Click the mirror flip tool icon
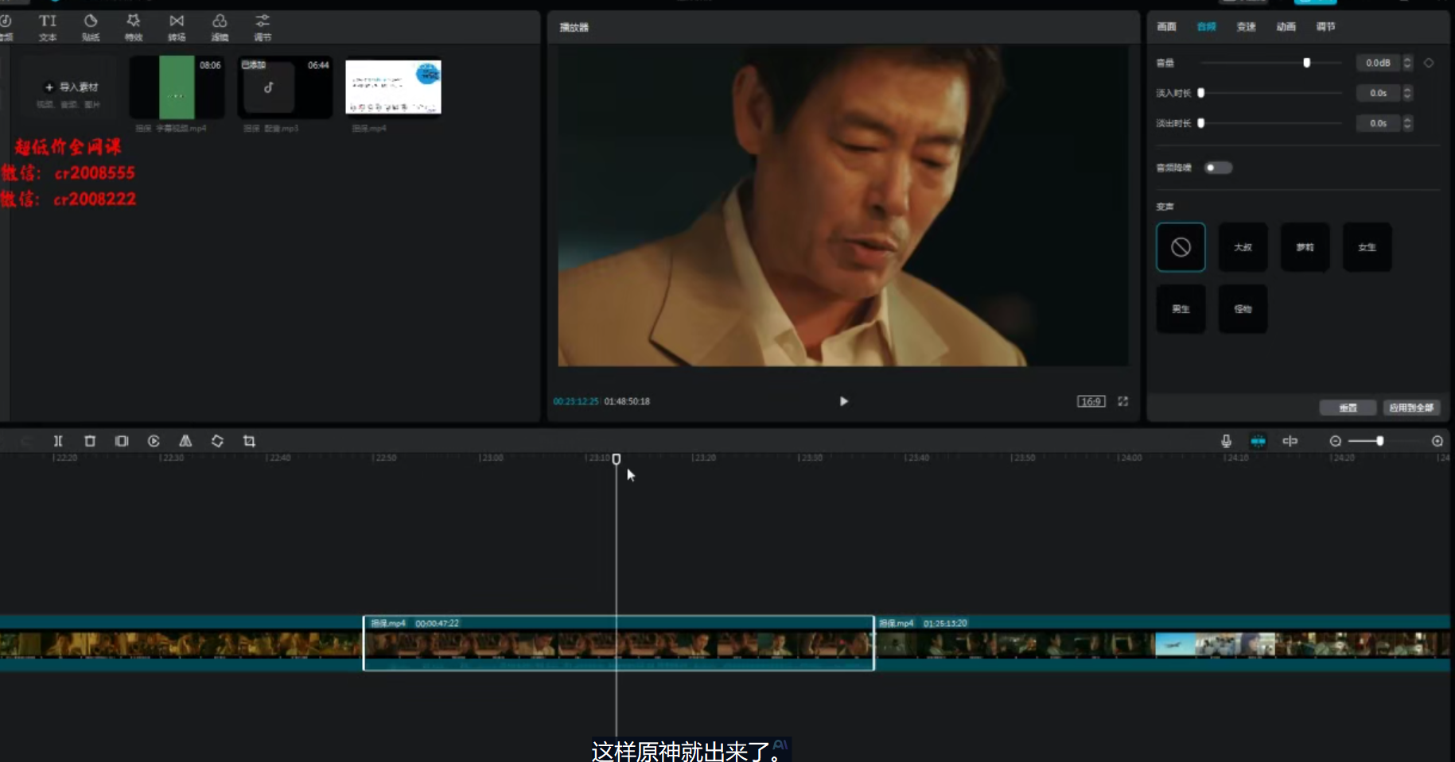This screenshot has height=762, width=1455. pyautogui.click(x=185, y=441)
